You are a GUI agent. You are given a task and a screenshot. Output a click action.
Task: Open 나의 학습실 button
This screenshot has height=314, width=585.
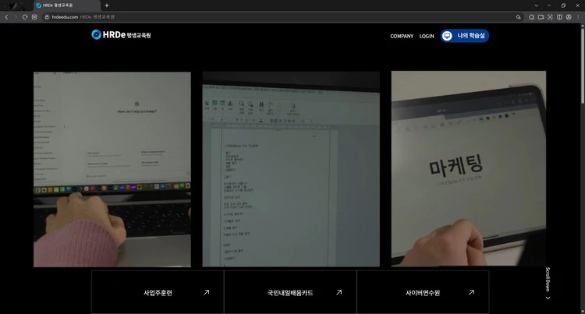(x=464, y=36)
